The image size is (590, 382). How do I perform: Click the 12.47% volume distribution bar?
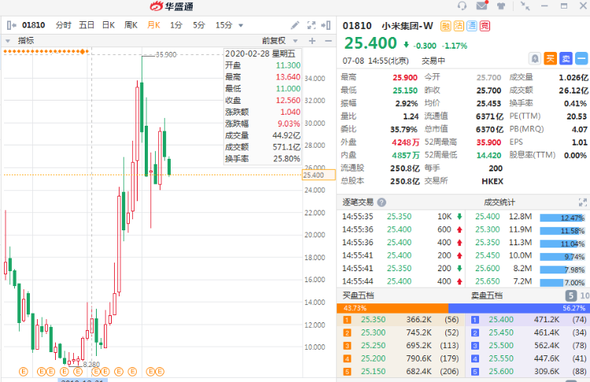click(x=562, y=218)
